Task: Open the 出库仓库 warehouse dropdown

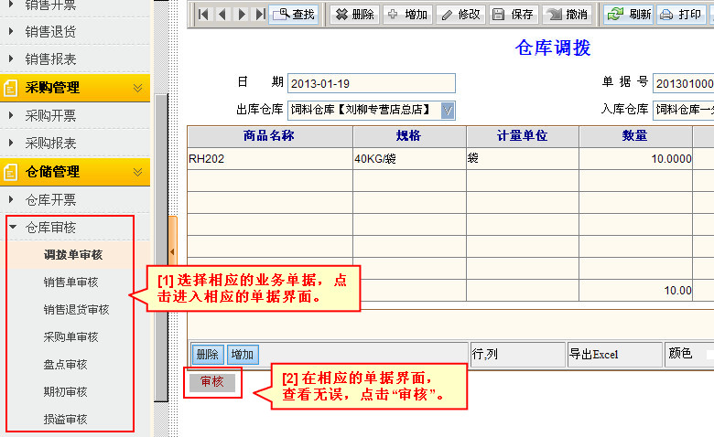Action: pos(448,111)
